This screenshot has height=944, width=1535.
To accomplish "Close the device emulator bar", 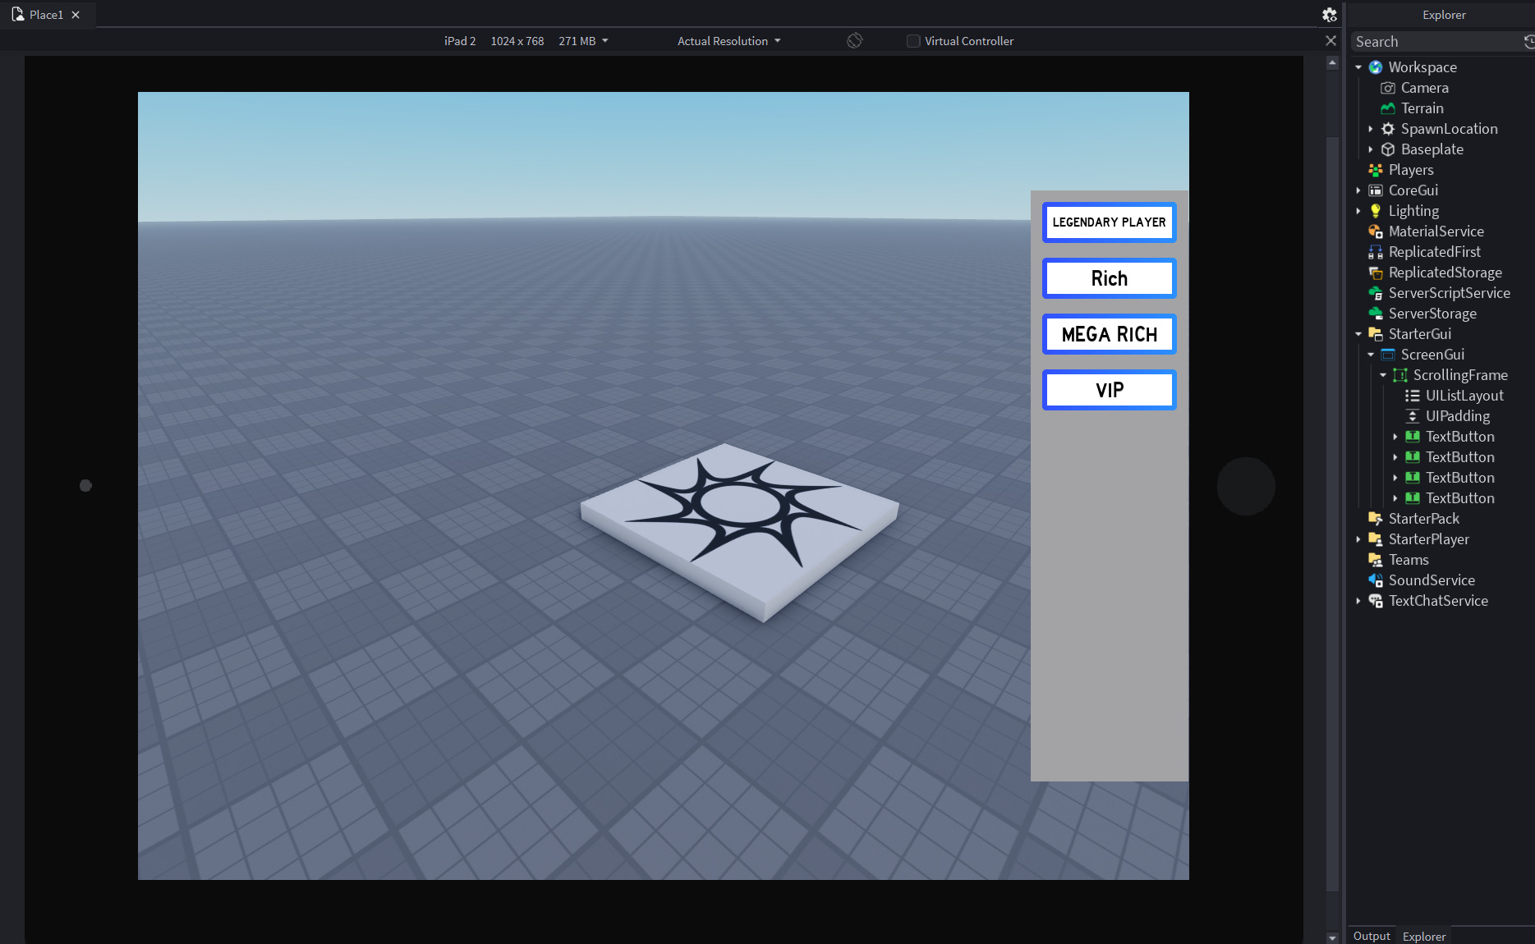I will click(1331, 41).
